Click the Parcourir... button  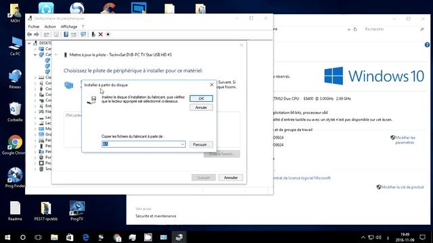pos(201,144)
